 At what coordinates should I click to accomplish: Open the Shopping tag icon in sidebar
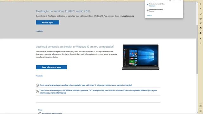pyautogui.click(x=200, y=14)
